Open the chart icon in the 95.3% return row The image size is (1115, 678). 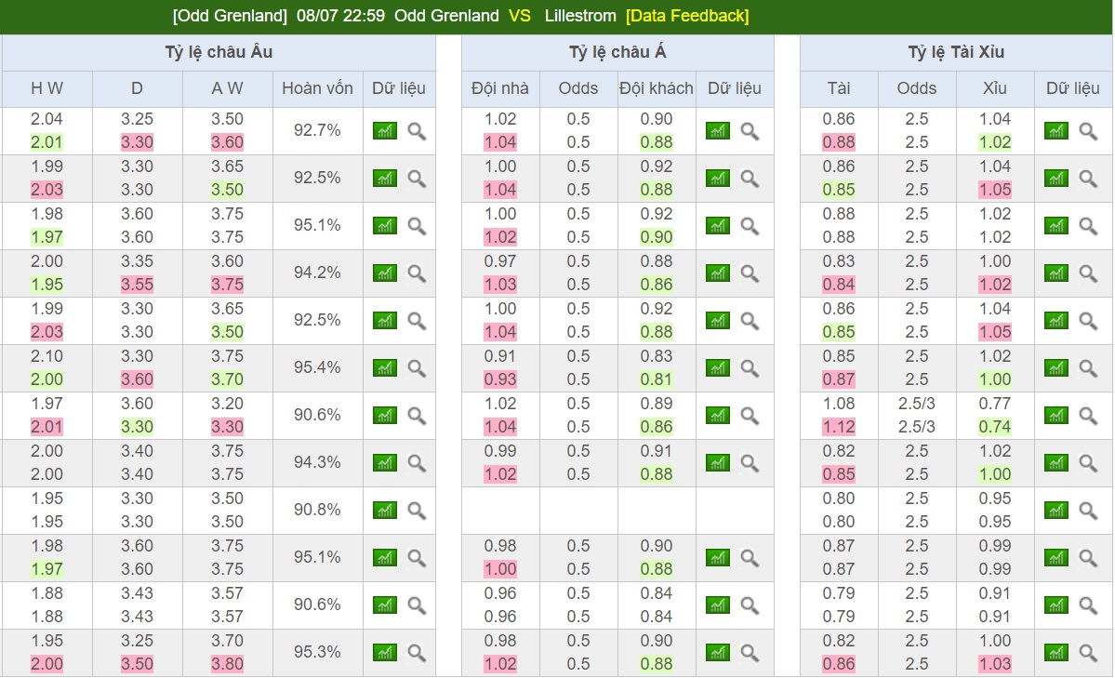point(385,652)
